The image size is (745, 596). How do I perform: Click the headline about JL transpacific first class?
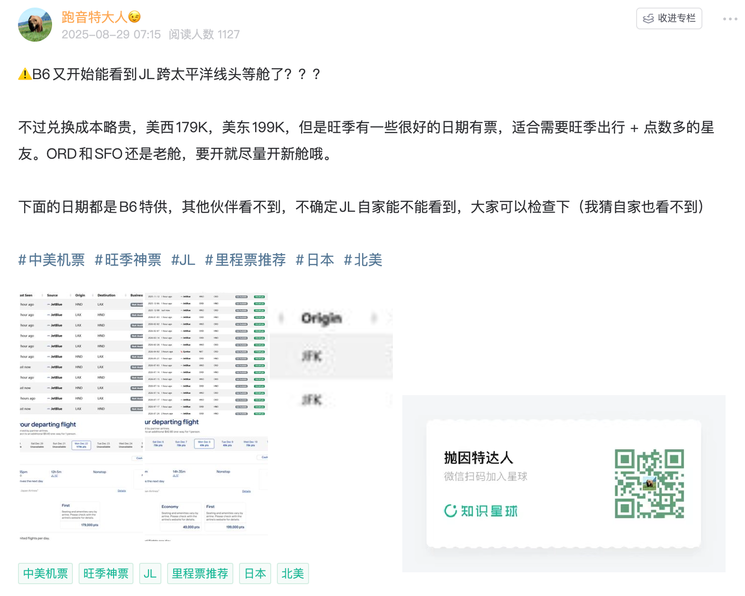pyautogui.click(x=169, y=74)
